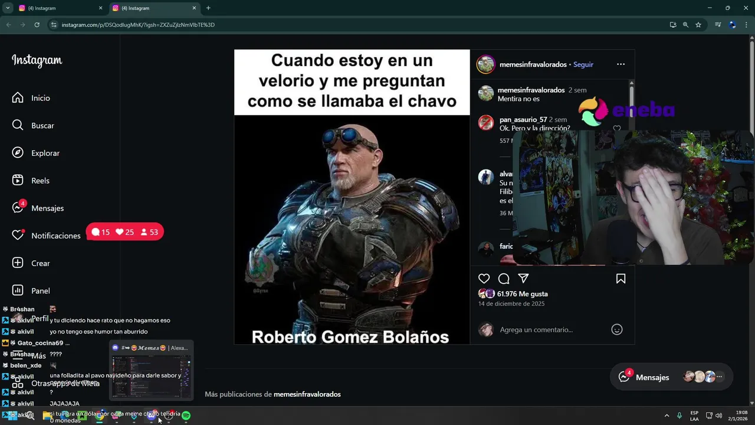The height and width of the screenshot is (425, 755).
Task: Show hidden system tray icons chevron
Action: [x=667, y=416]
